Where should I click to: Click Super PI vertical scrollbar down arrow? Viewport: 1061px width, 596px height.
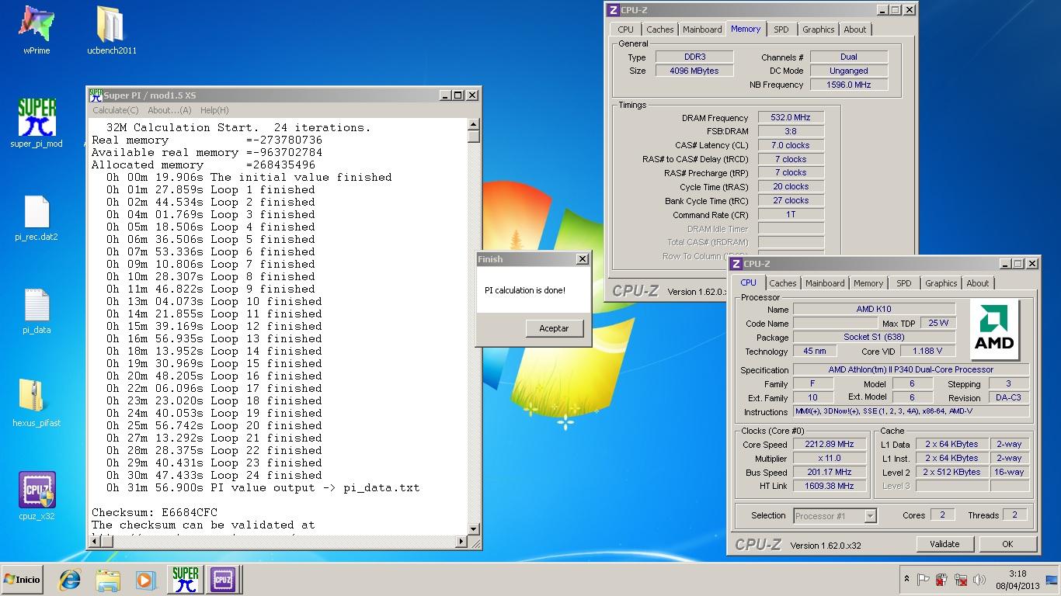pos(474,528)
